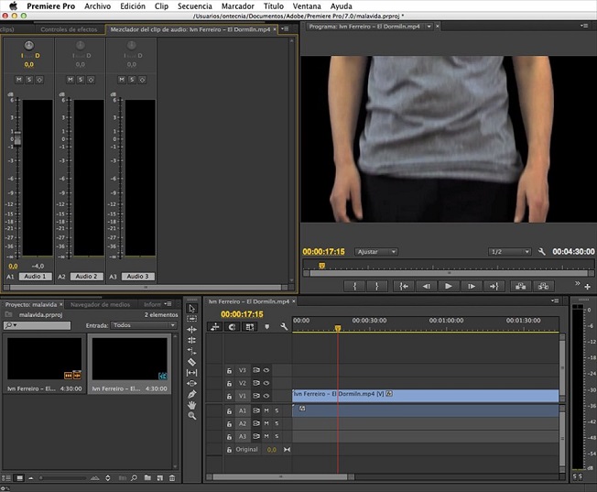Pick the Hand tool
The width and height of the screenshot is (597, 492).
pyautogui.click(x=191, y=405)
